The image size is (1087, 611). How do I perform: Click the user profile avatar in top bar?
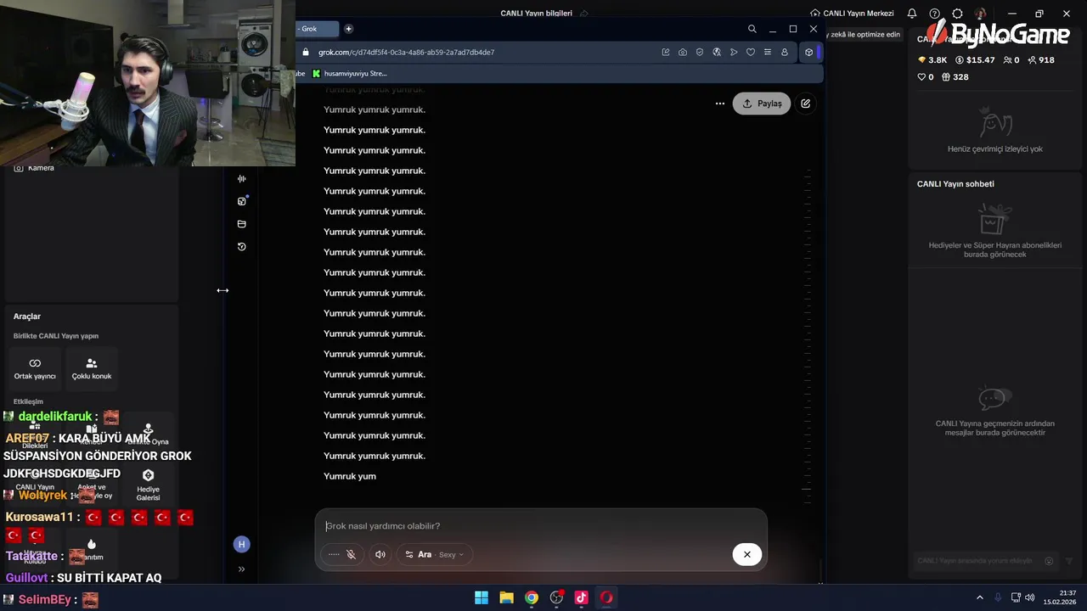pos(980,14)
